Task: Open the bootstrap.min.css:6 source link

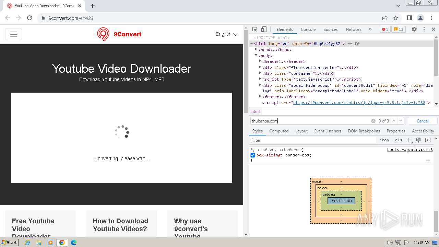Action: (x=410, y=150)
